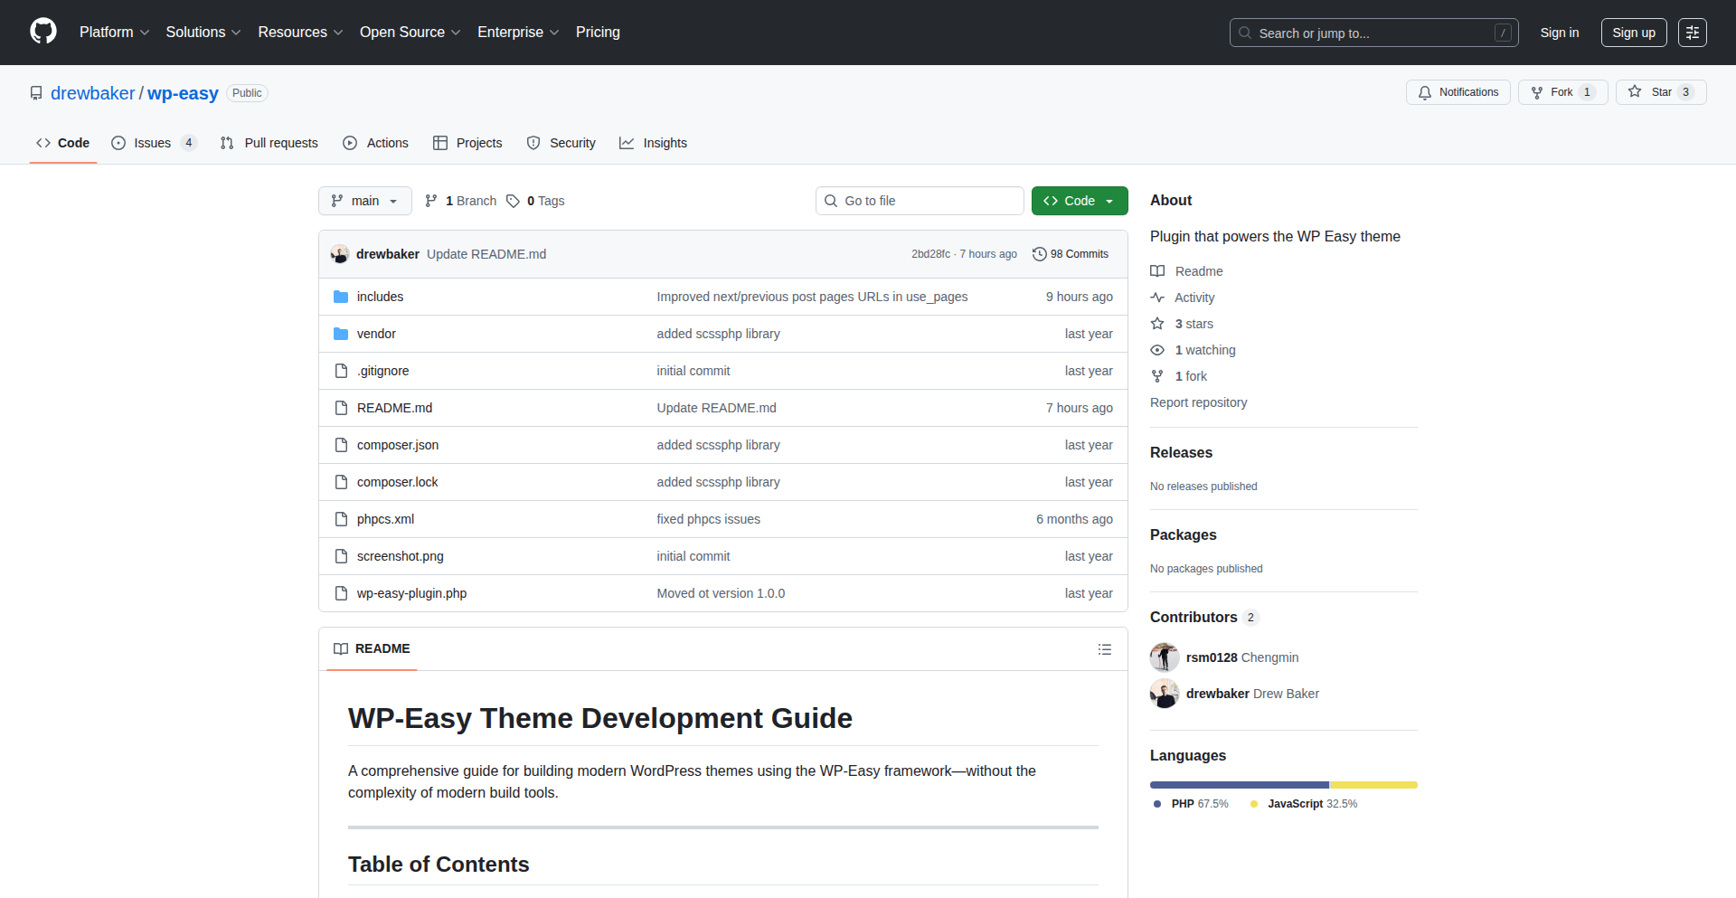The width and height of the screenshot is (1736, 898).
Task: Expand the Platform navigation menu
Action: tap(114, 33)
